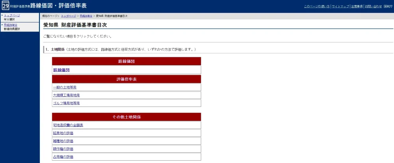Open ゴルフ場用地等用 rate table
The height and width of the screenshot is (163, 394).
pyautogui.click(x=66, y=103)
